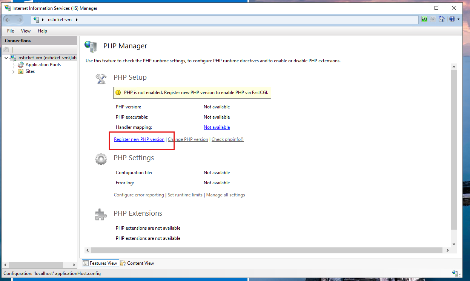This screenshot has height=281, width=470.
Task: Click the content horizontal scrollbar left arrow
Action: pyautogui.click(x=88, y=250)
